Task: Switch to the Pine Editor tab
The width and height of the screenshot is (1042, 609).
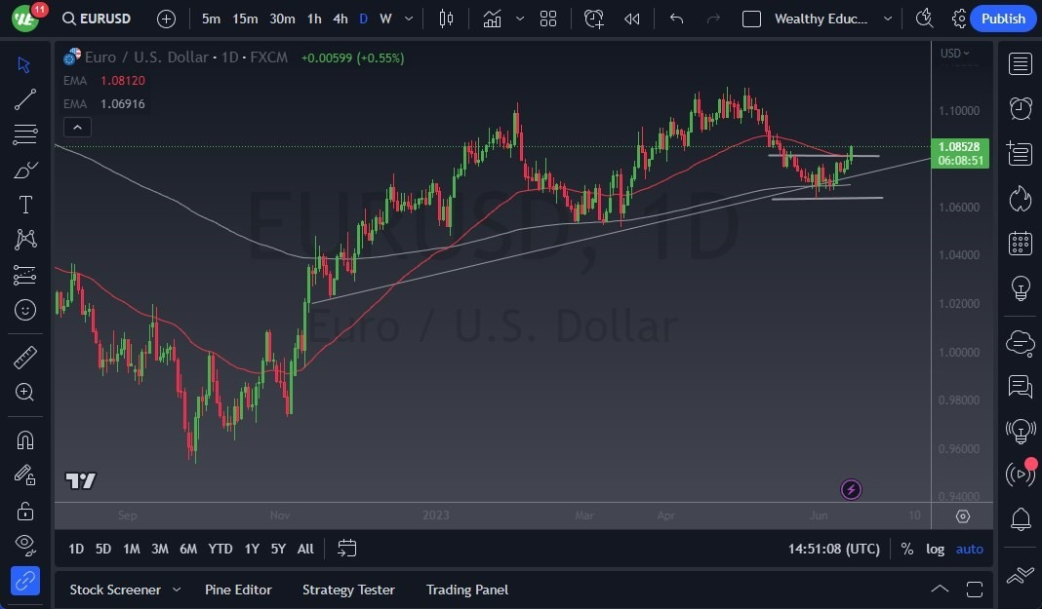Action: point(238,590)
